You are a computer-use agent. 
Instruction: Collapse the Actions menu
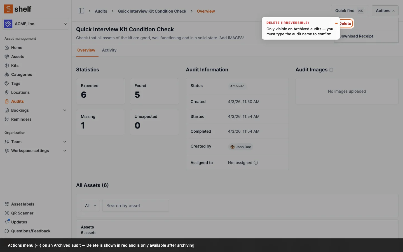coord(385,11)
